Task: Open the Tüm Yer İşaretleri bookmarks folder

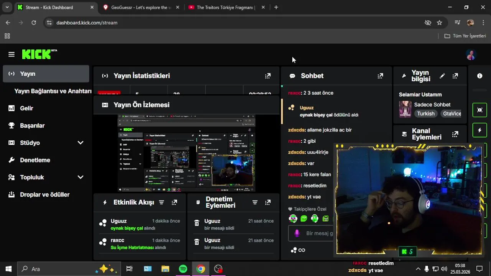Action: 465,36
